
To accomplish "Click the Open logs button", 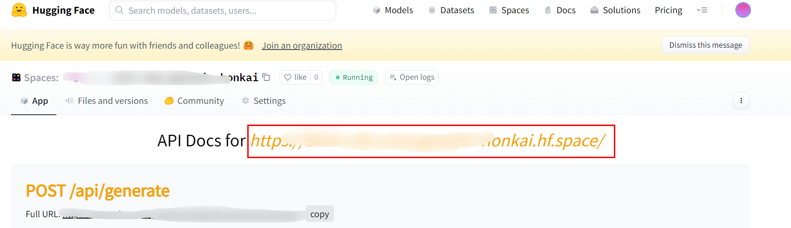I will (412, 77).
